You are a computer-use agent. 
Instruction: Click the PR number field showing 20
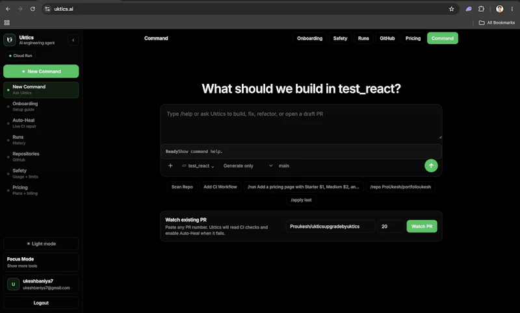[391, 227]
